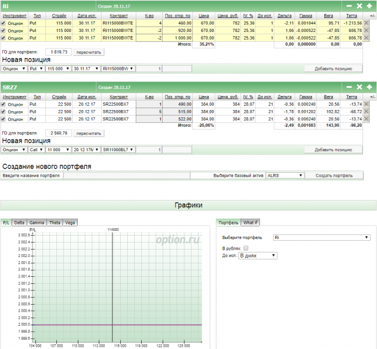Image resolution: width=377 pixels, height=349 pixels.
Task: Click the plus icon on SRZ7 header
Action: tap(369, 87)
